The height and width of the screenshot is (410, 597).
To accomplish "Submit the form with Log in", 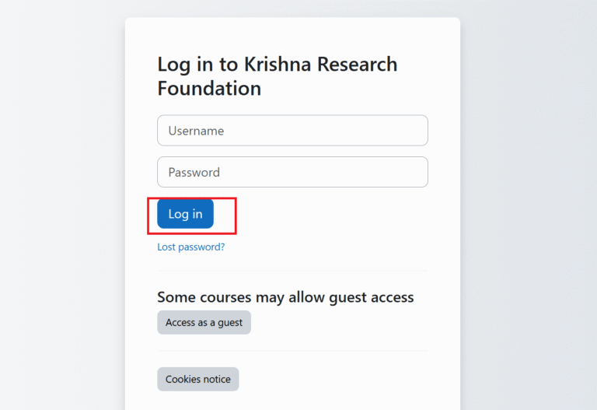I will [185, 214].
